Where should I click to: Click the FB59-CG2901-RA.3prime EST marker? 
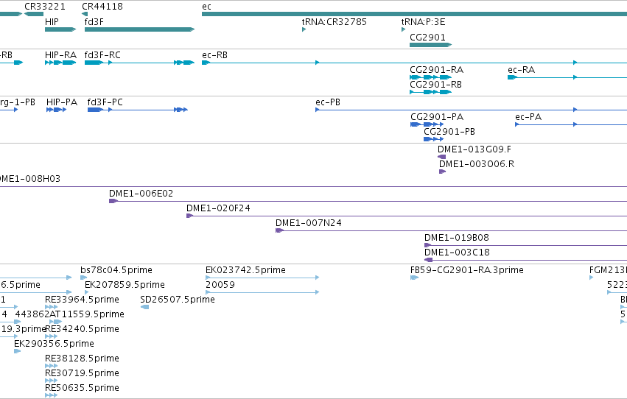pyautogui.click(x=414, y=278)
